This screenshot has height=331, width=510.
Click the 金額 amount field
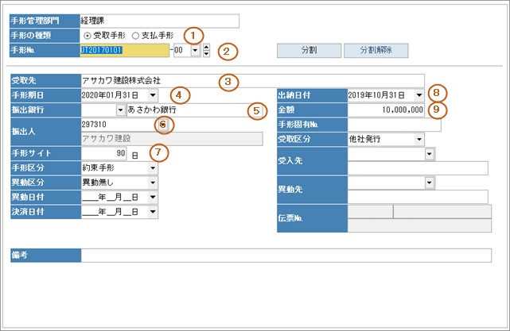387,110
